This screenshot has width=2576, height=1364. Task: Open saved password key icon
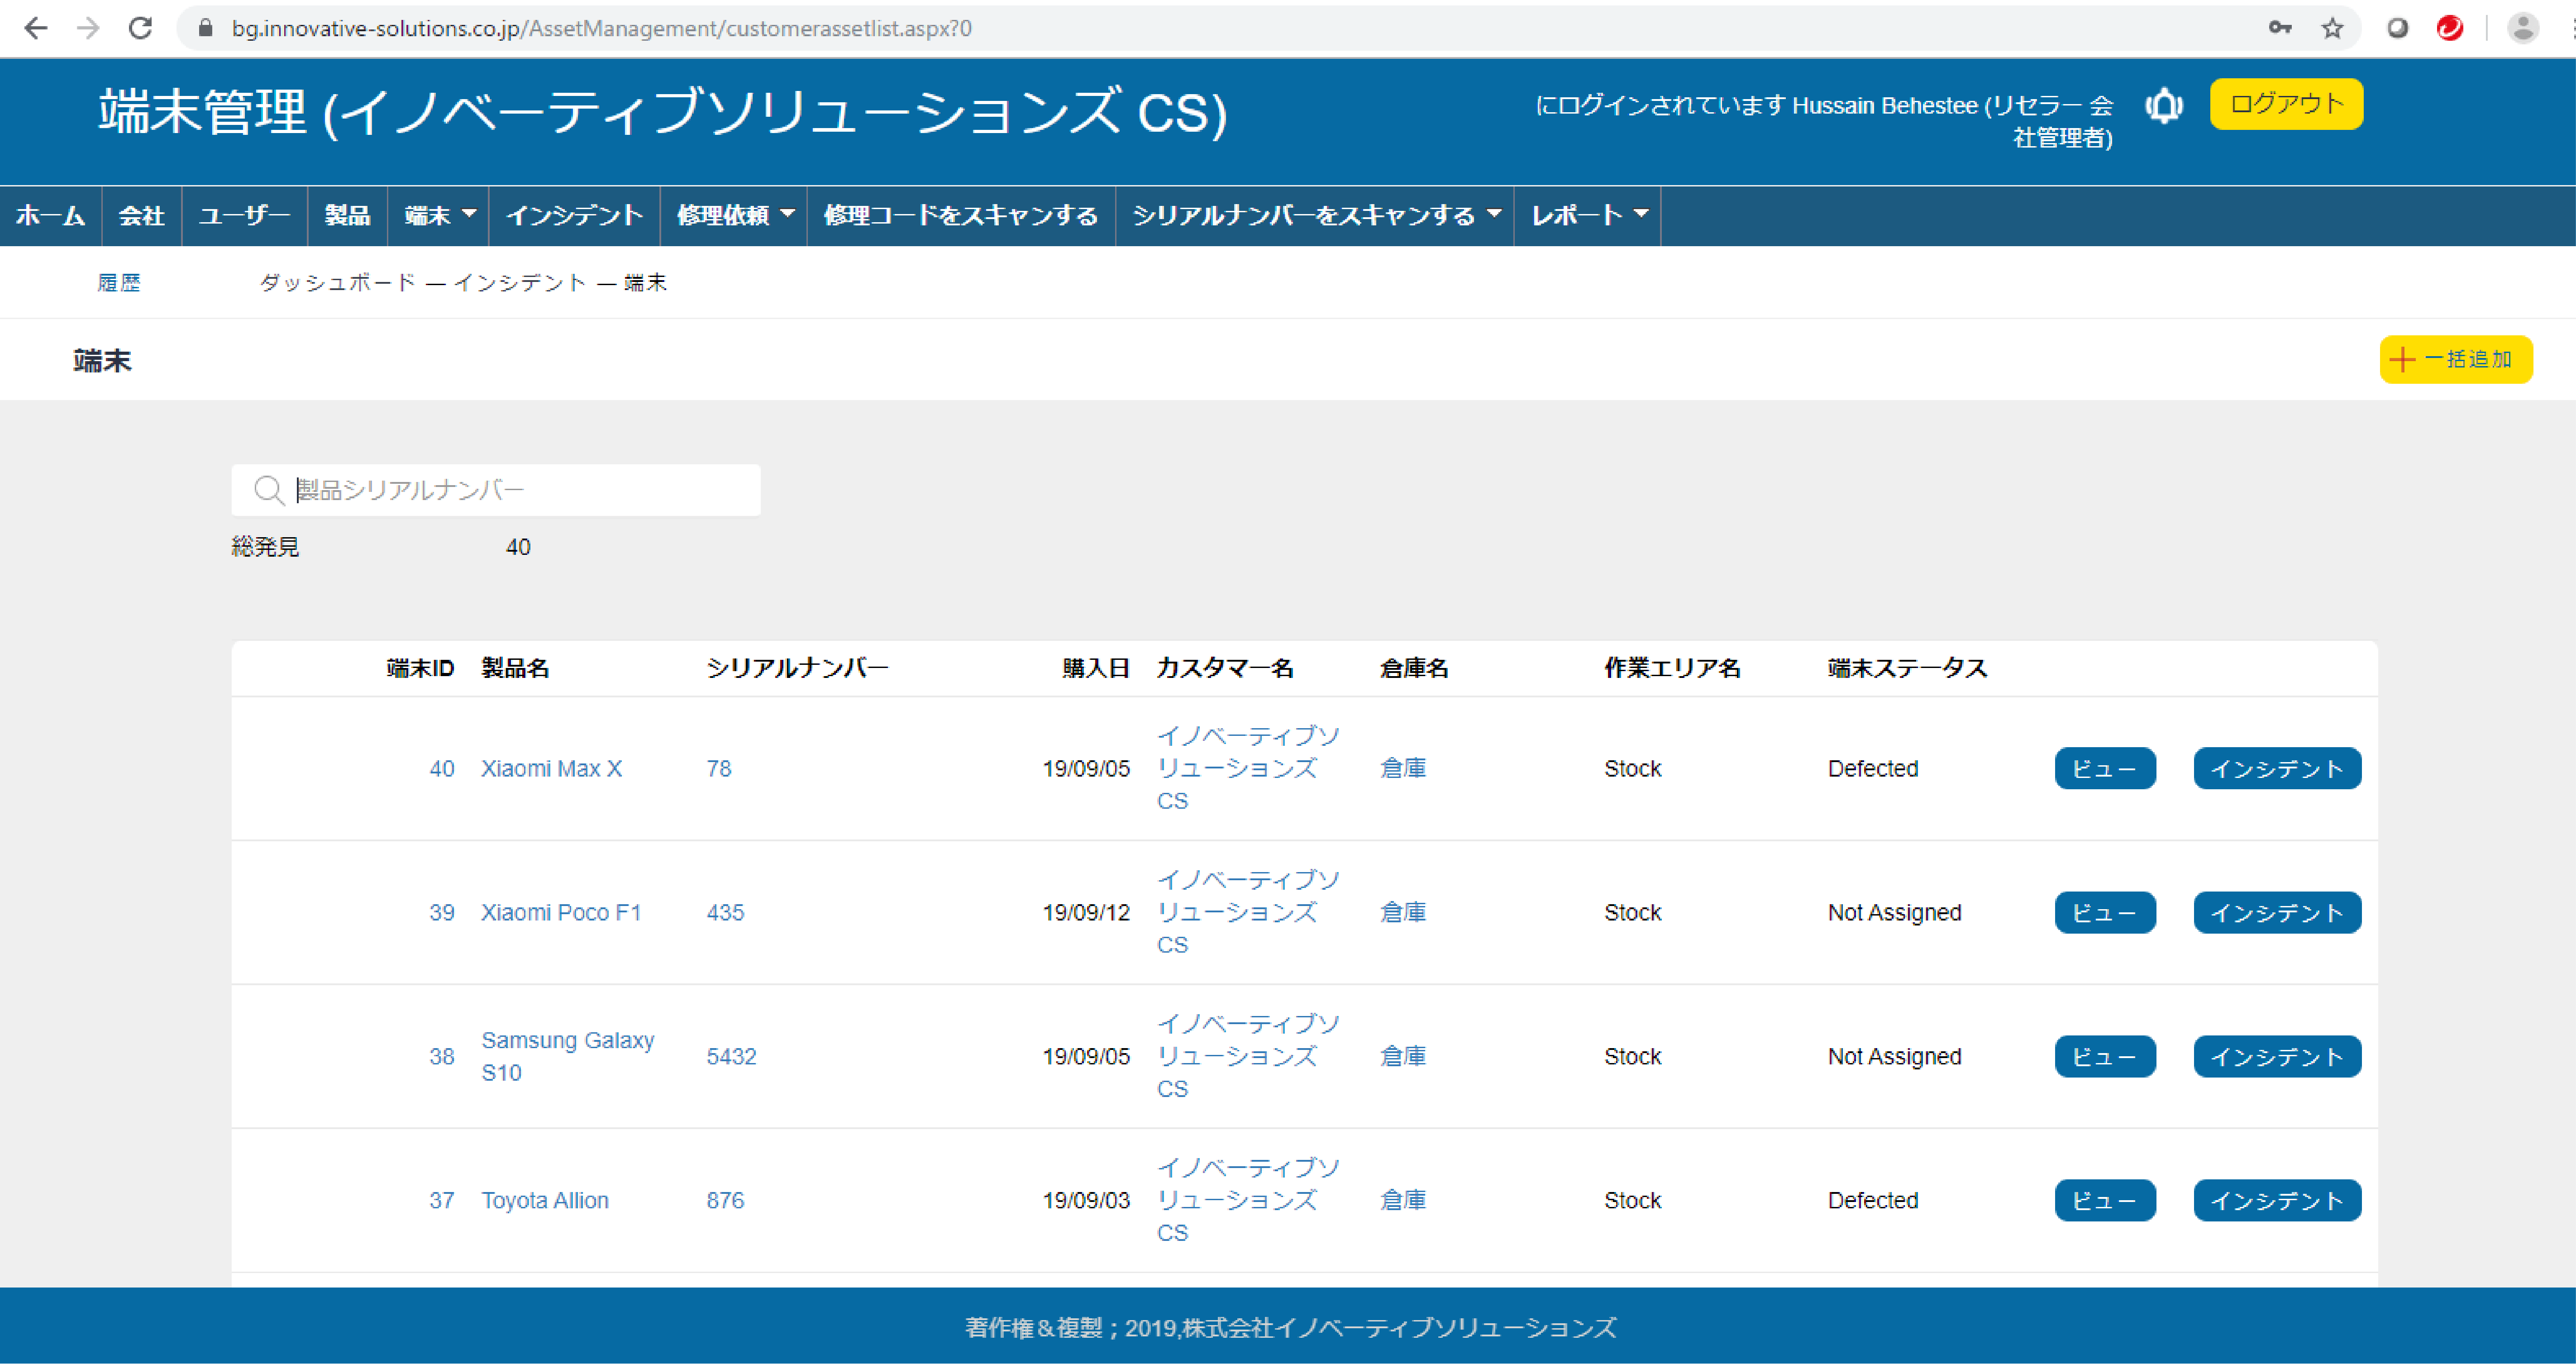tap(2279, 28)
